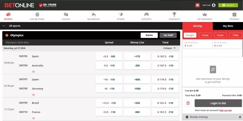Open the Poker cards icon
243x121 pixels.
pyautogui.click(x=121, y=15)
